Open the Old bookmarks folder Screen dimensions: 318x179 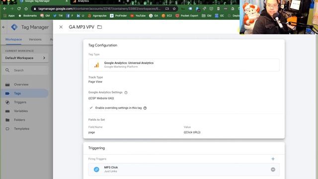[x=207, y=15]
